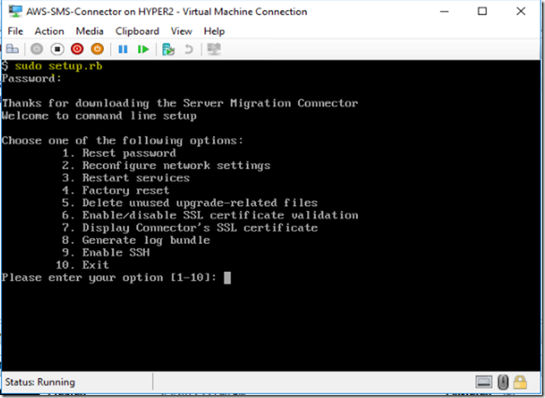Click '3. Restart services' text
Image resolution: width=545 pixels, height=398 pixels.
point(126,178)
